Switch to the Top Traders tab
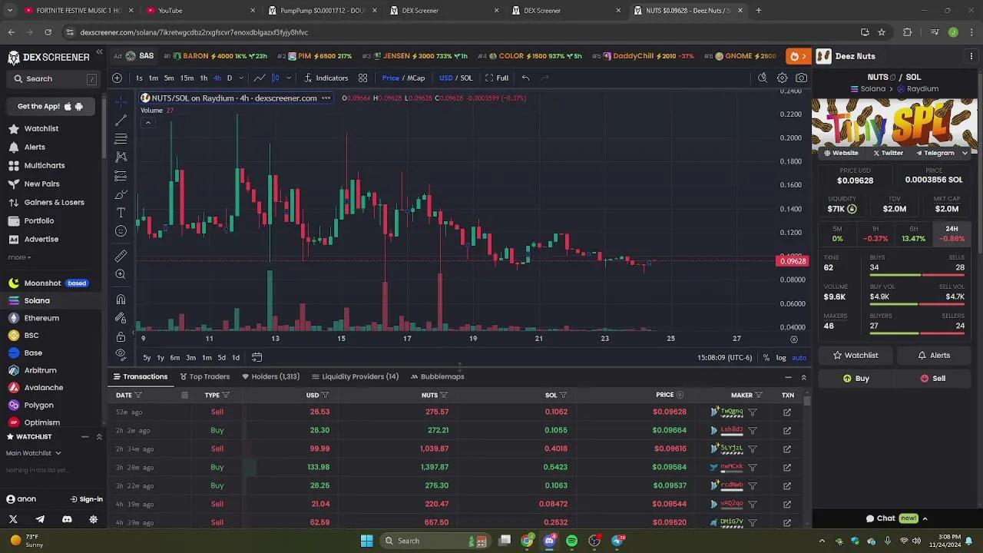 (x=204, y=376)
